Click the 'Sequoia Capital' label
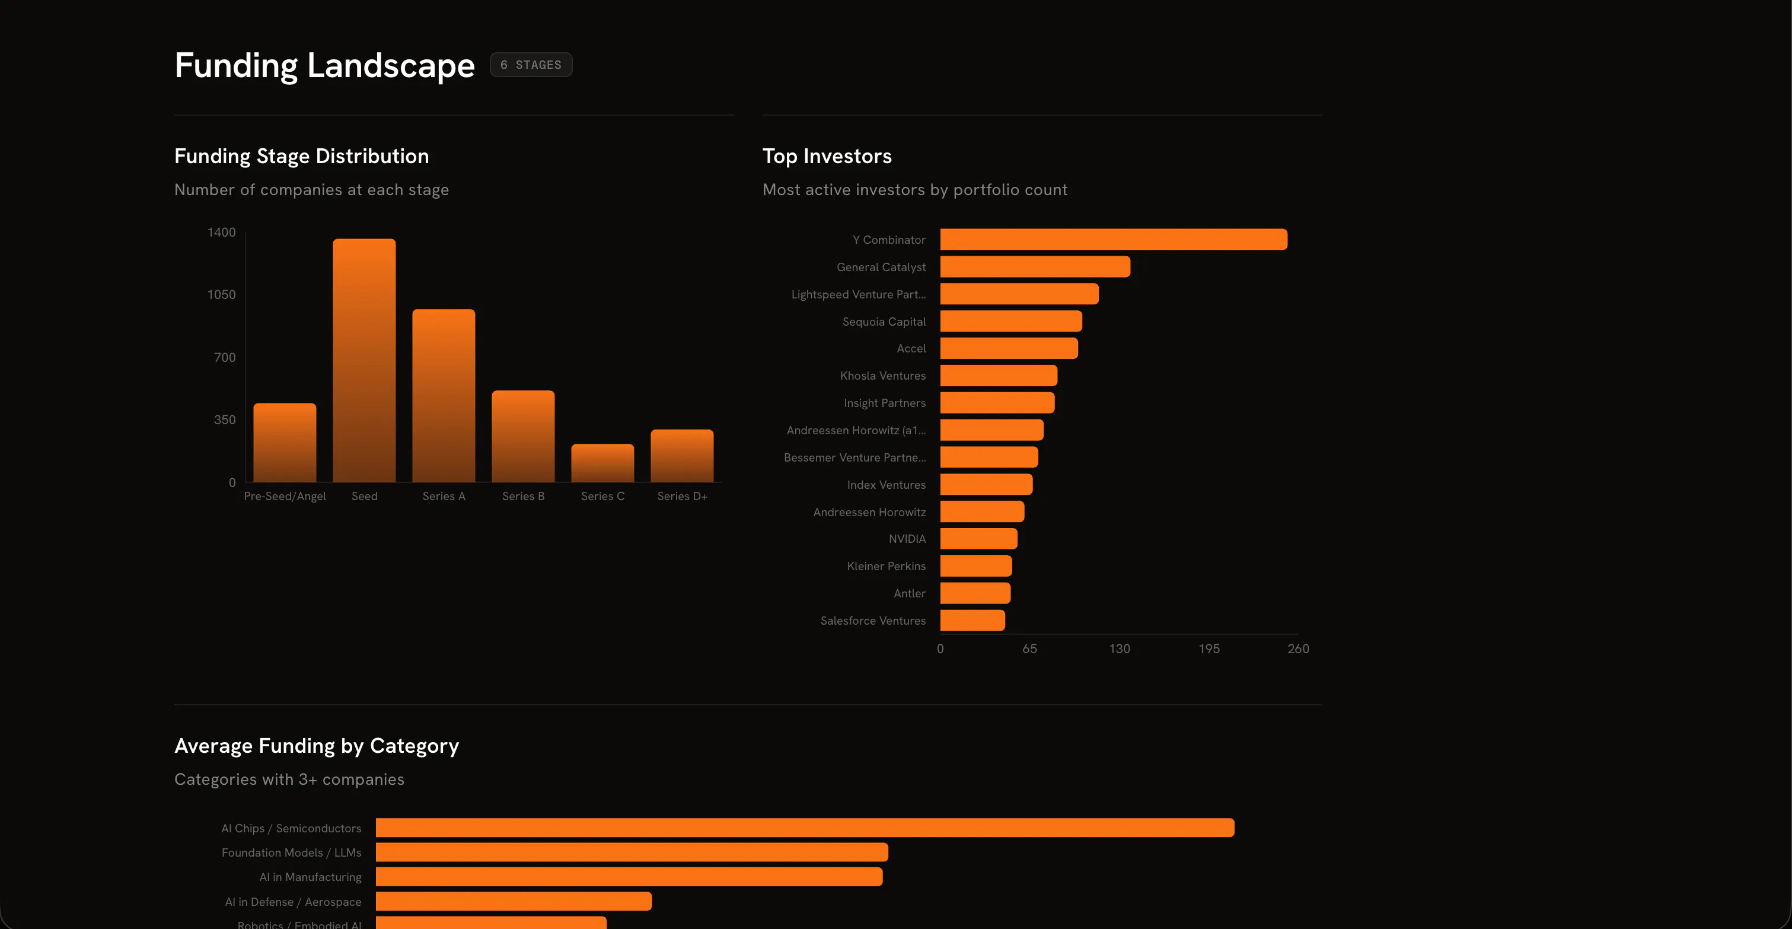This screenshot has height=929, width=1792. pyautogui.click(x=884, y=322)
